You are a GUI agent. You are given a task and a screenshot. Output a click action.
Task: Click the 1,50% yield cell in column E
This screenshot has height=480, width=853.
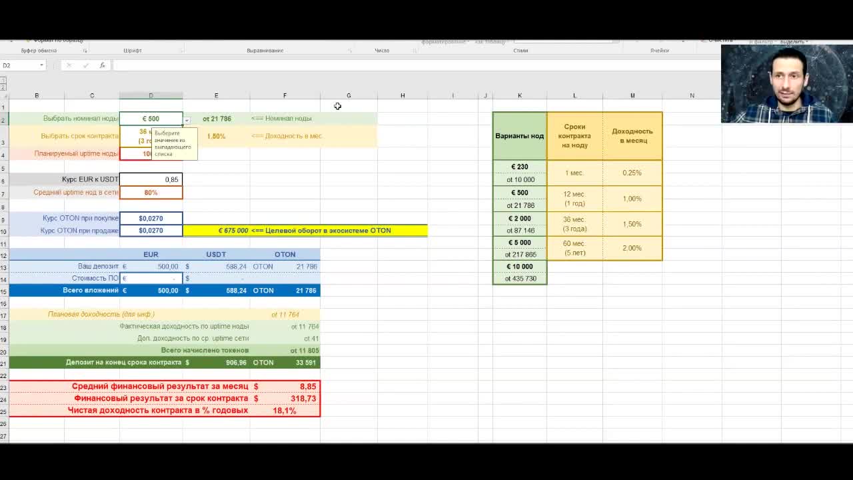point(216,136)
